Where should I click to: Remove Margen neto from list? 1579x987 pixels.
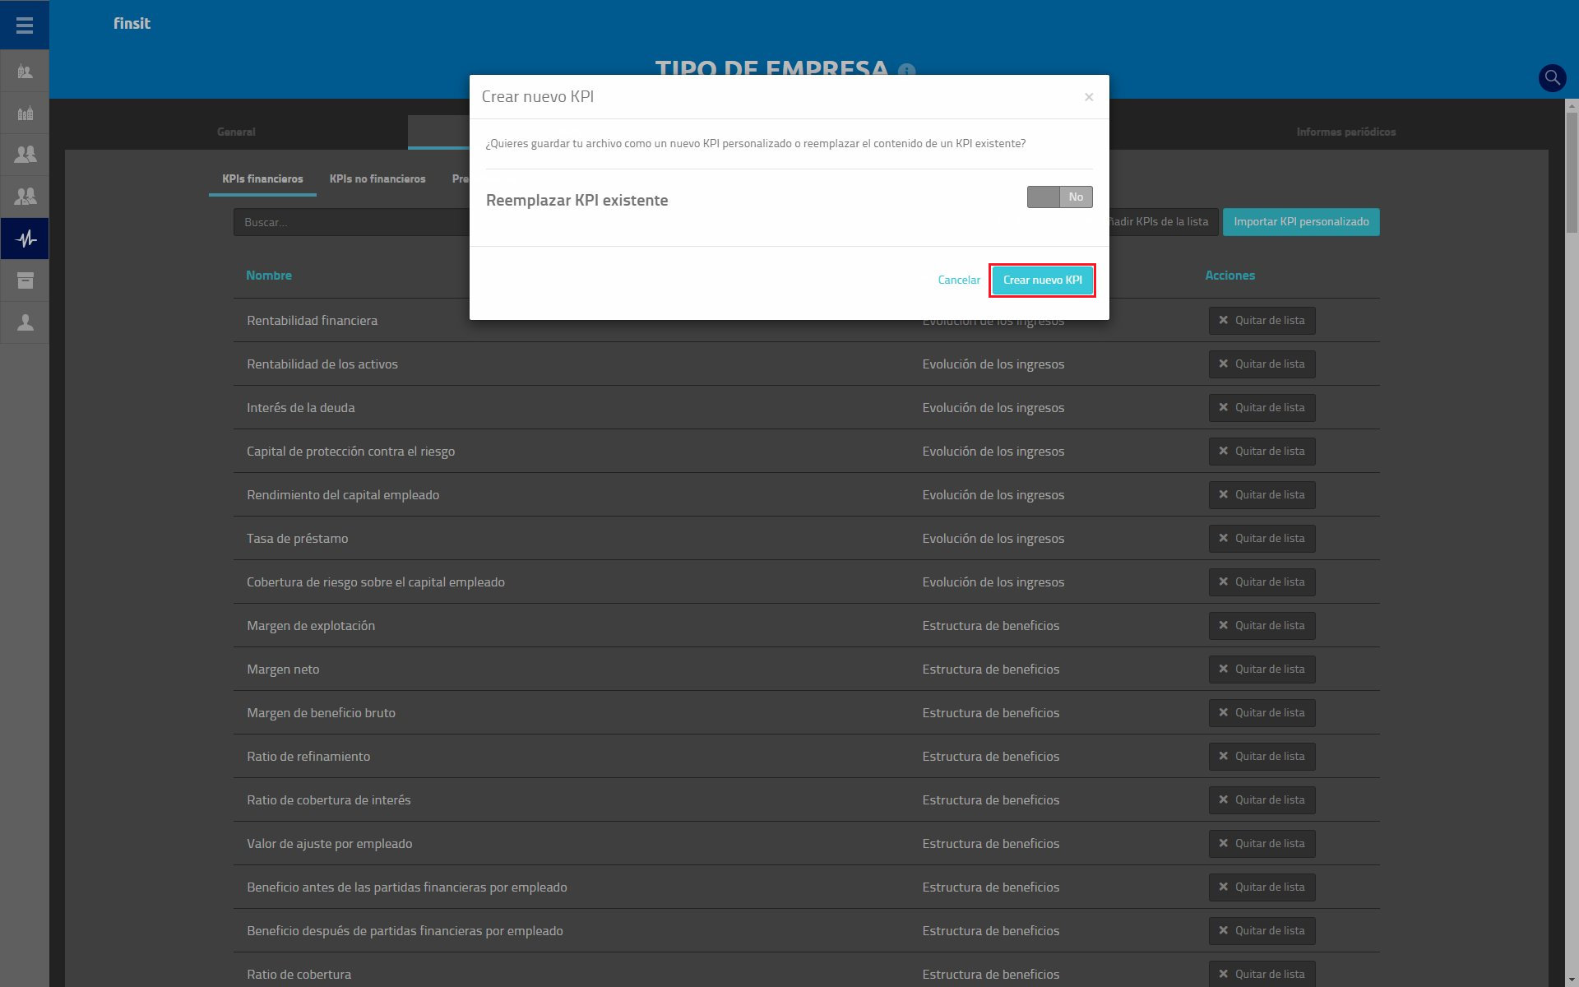click(1262, 670)
